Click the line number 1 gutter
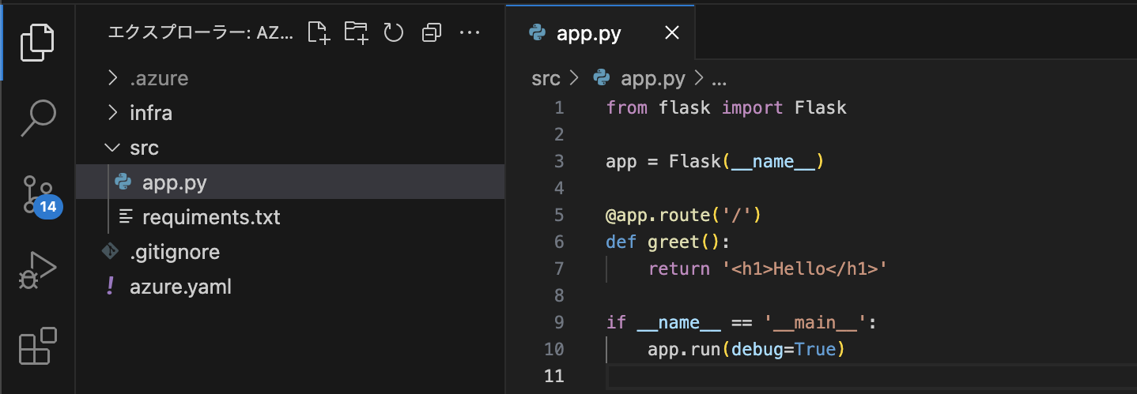1137x394 pixels. coord(559,107)
